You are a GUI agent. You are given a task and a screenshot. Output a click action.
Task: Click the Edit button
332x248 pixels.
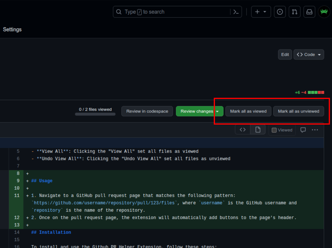(x=285, y=54)
